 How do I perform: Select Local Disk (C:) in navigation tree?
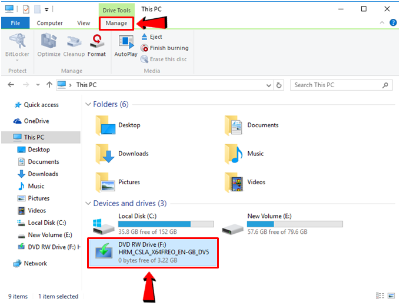42,223
